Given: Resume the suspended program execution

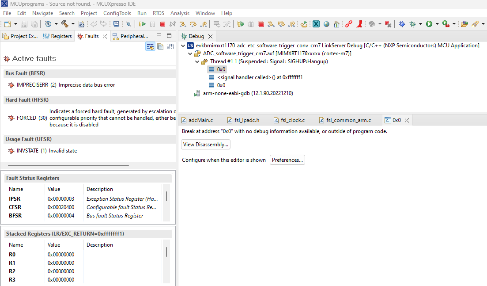Looking at the screenshot, I should pos(143,24).
